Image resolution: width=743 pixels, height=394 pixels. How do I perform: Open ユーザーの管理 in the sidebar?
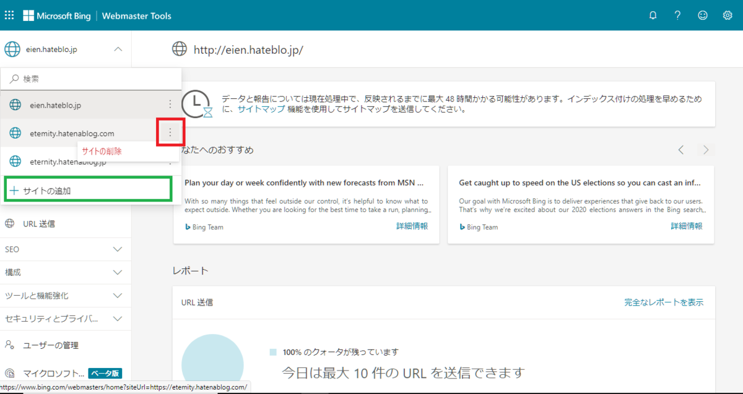[51, 345]
